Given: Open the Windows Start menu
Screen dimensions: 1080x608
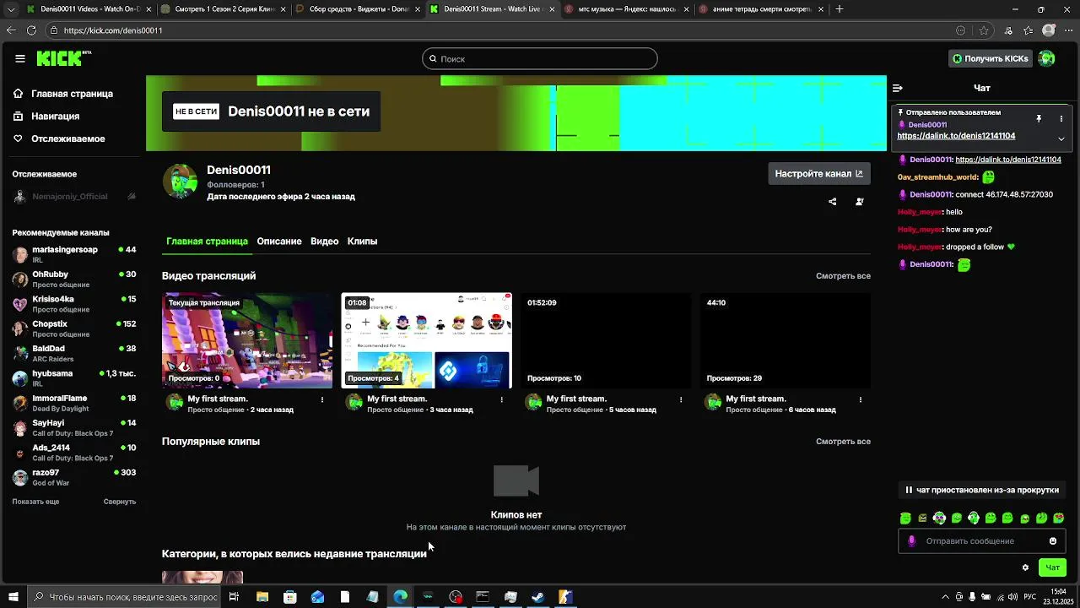Looking at the screenshot, I should [13, 597].
